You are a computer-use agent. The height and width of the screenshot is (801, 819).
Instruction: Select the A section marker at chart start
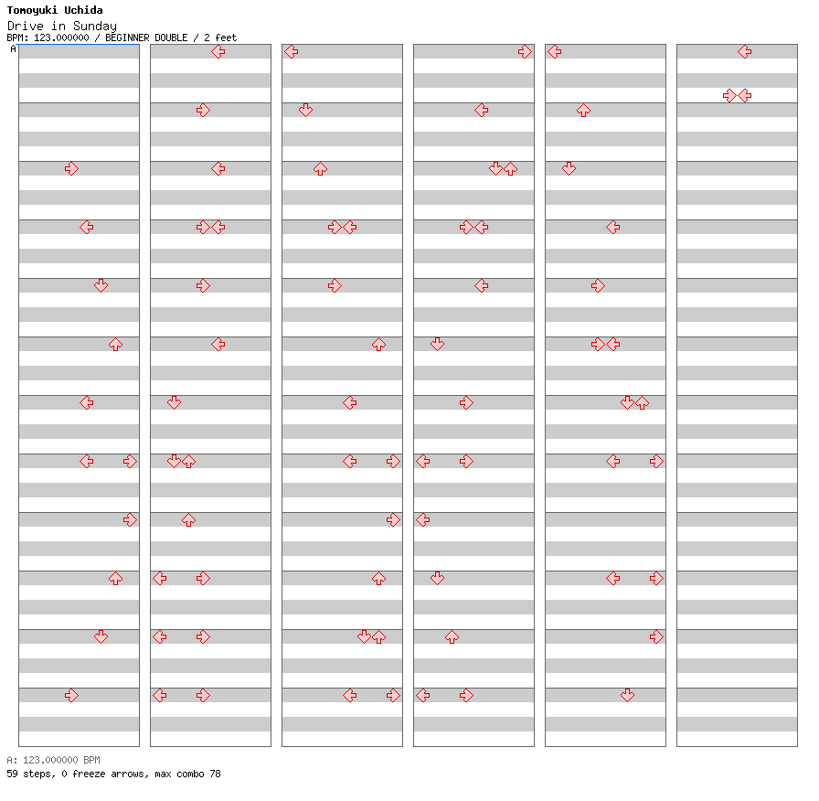click(13, 49)
